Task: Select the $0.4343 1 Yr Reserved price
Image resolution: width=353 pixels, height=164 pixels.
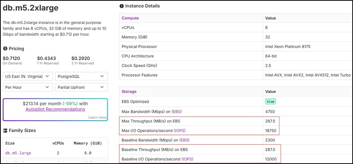Action: pos(46,58)
